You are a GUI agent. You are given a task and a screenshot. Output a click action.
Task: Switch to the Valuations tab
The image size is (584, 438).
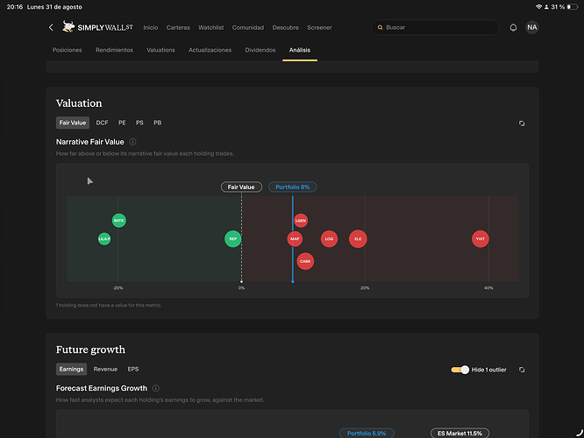pyautogui.click(x=160, y=50)
